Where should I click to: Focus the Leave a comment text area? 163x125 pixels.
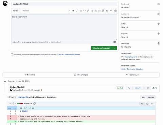[64, 27]
